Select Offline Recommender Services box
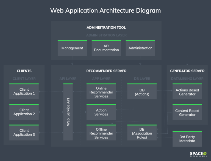 point(101,133)
